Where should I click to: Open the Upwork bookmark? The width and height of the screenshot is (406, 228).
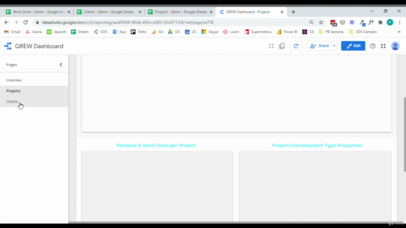point(56,32)
